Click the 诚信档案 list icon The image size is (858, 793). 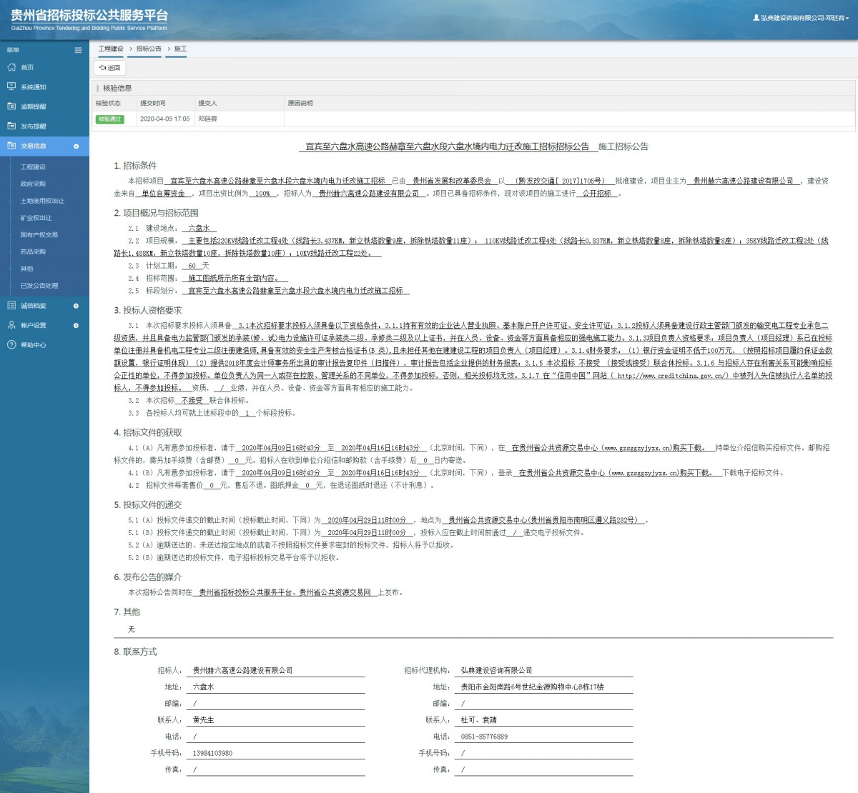(x=11, y=306)
